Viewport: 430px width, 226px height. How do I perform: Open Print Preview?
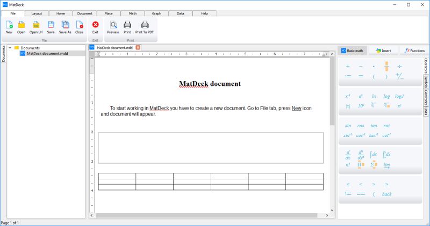tap(113, 27)
